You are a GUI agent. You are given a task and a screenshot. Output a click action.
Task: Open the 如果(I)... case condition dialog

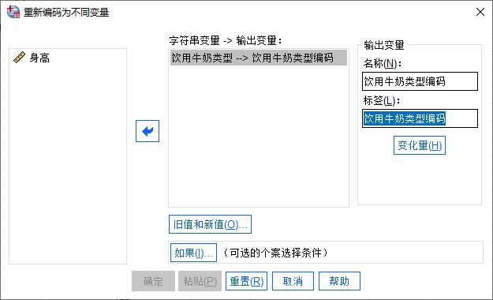point(193,253)
